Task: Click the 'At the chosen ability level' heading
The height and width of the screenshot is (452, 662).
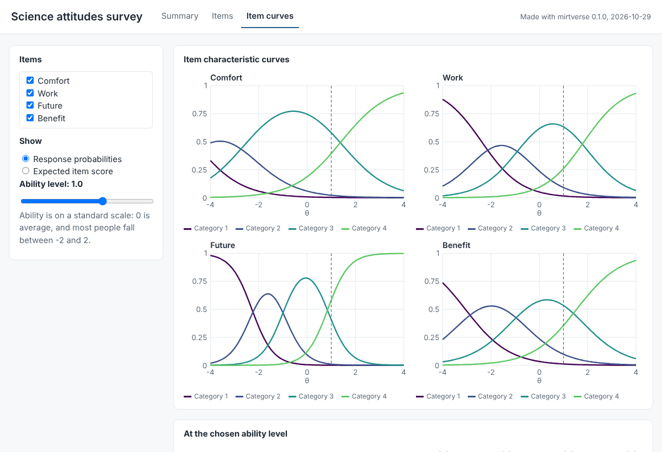Action: 236,434
